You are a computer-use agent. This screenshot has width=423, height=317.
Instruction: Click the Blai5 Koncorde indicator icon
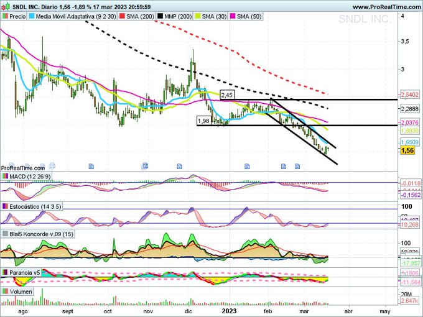[x=5, y=234]
